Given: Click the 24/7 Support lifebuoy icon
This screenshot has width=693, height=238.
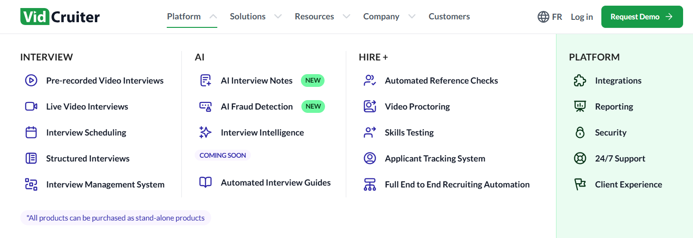Looking at the screenshot, I should (x=580, y=159).
